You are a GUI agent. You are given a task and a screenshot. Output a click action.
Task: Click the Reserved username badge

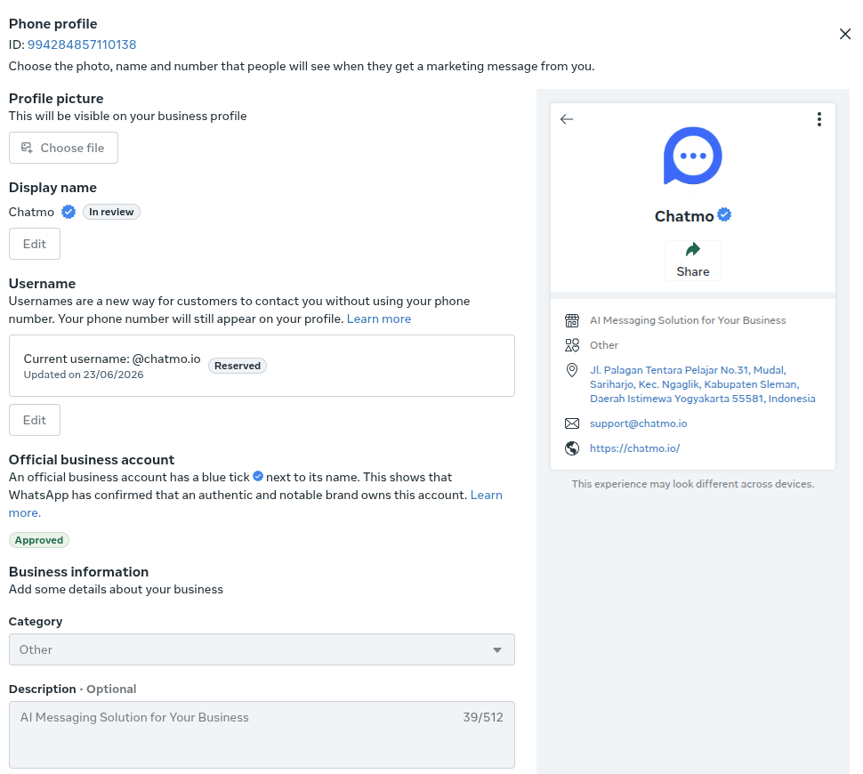tap(238, 366)
